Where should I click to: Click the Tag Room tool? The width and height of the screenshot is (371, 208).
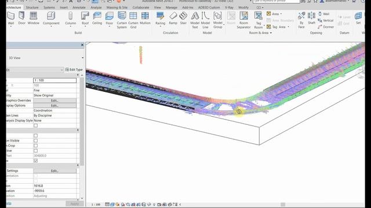259,20
